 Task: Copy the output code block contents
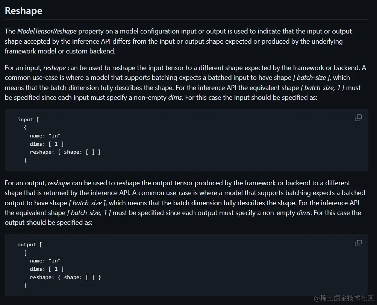click(x=358, y=243)
